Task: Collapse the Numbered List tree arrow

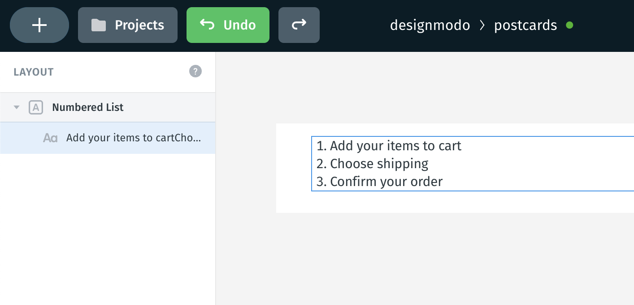Action: point(17,107)
